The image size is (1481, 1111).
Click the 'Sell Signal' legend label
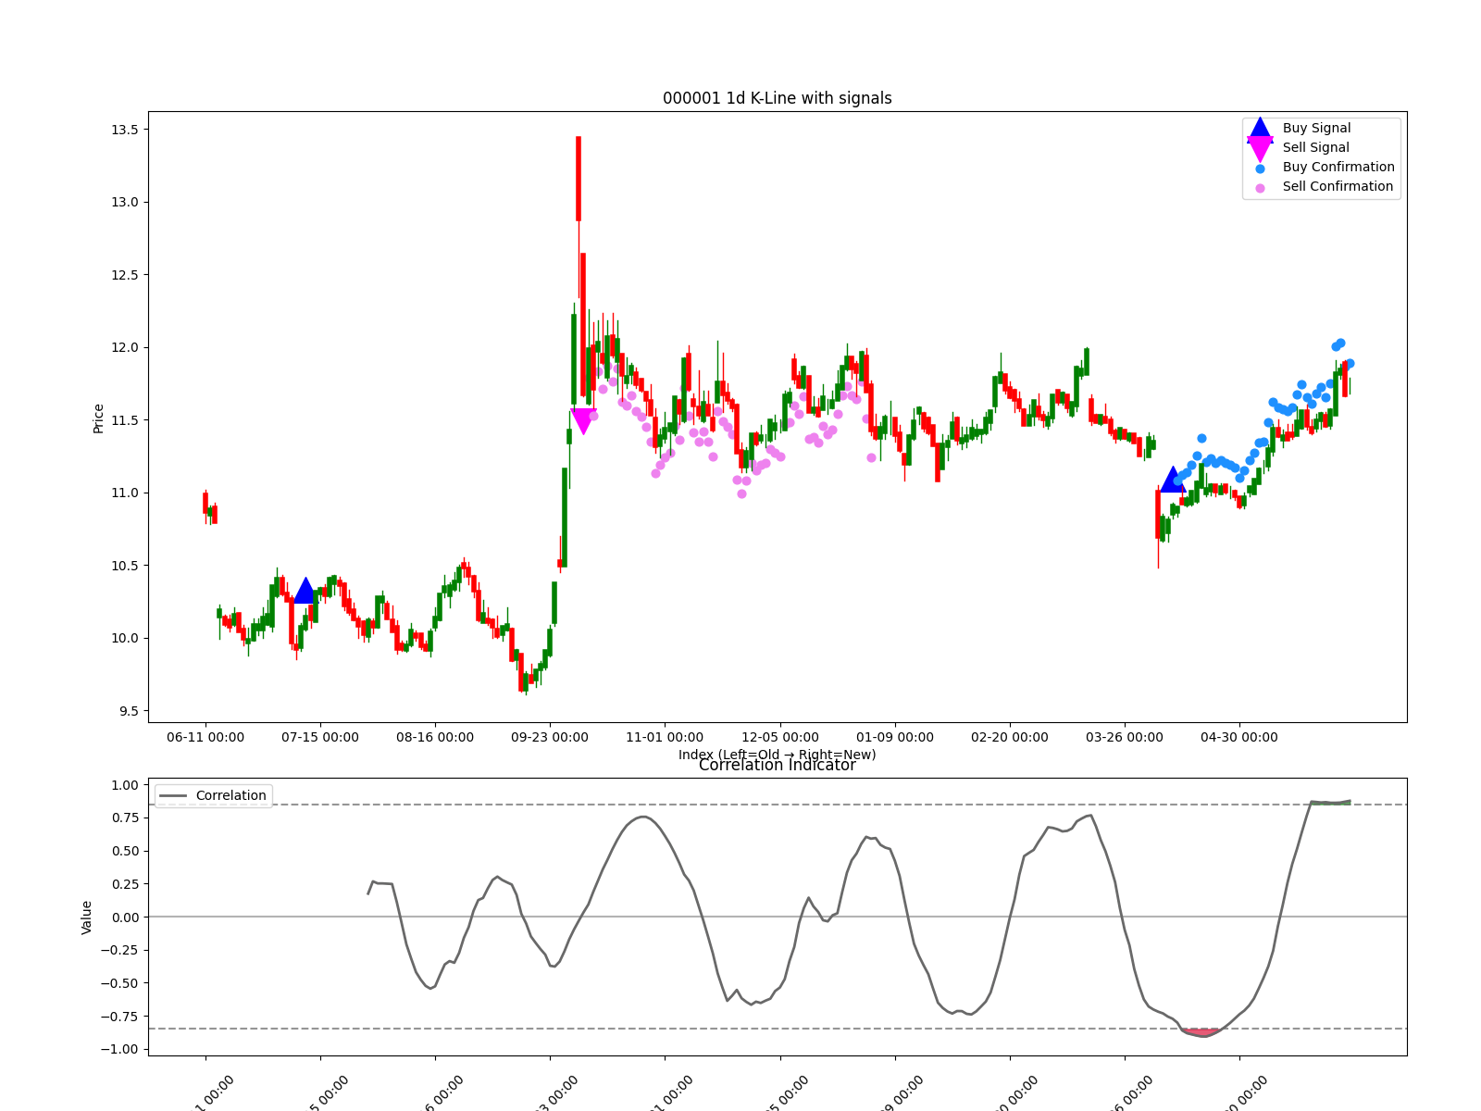pos(1315,148)
